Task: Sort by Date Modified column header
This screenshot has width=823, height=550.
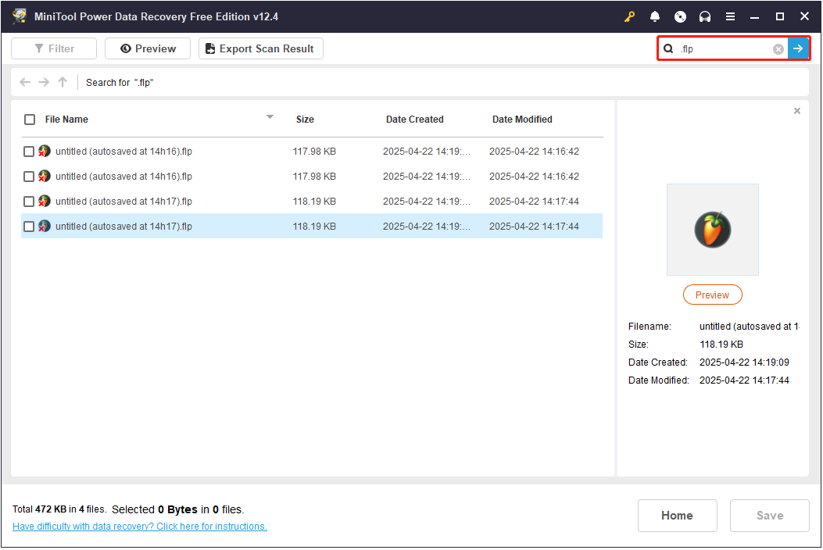Action: tap(522, 120)
